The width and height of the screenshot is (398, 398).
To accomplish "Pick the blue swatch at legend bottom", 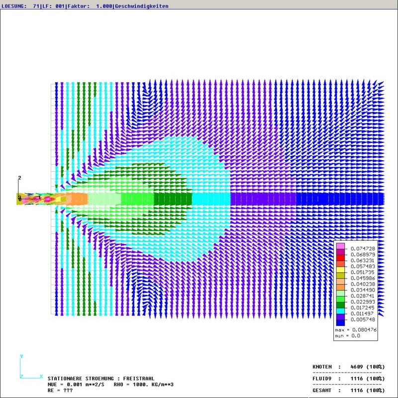I will (340, 322).
